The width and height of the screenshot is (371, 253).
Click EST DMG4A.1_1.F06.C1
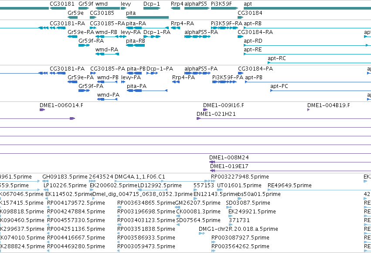[140, 177]
